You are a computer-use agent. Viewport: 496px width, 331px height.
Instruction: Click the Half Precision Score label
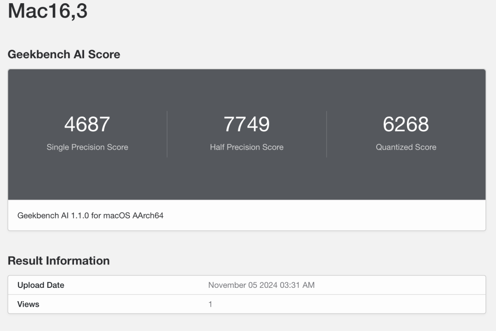(x=247, y=147)
